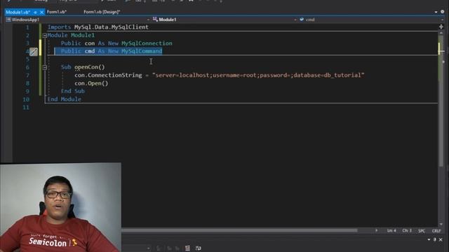Open the WindowsApp1 project dropdown
Screen dimensions: 449x252
(77, 20)
